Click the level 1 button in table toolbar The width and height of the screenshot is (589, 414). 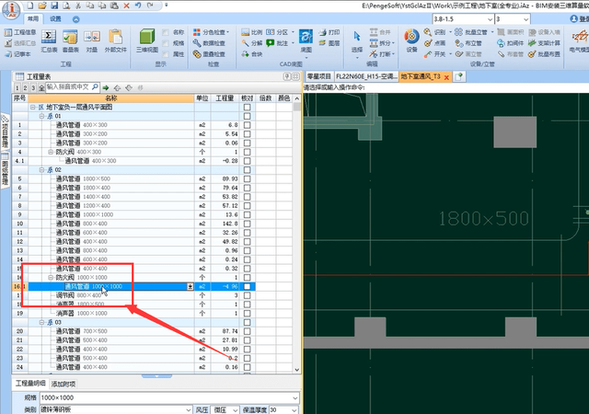pyautogui.click(x=17, y=88)
